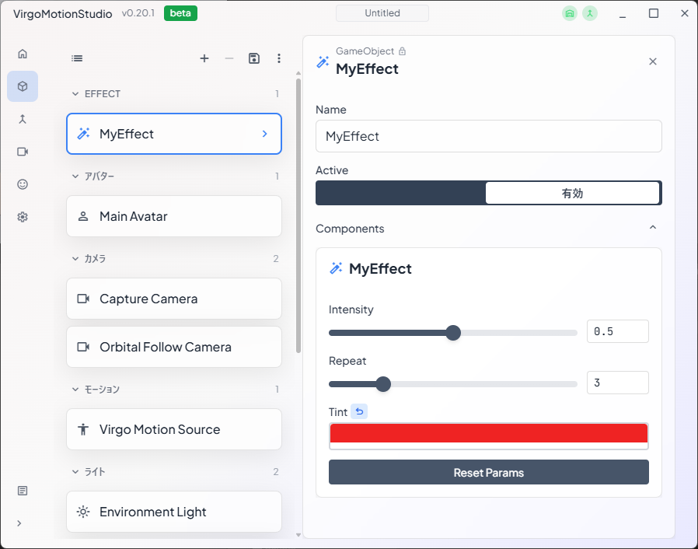Viewport: 698px width, 549px height.
Task: Select Capture Camera object
Action: 174,299
